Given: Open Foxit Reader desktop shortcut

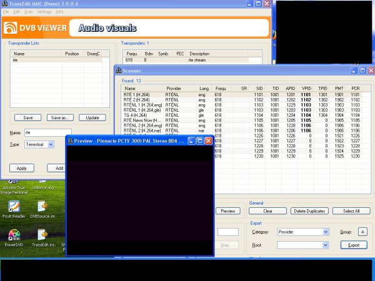Looking at the screenshot, I should [x=14, y=210].
